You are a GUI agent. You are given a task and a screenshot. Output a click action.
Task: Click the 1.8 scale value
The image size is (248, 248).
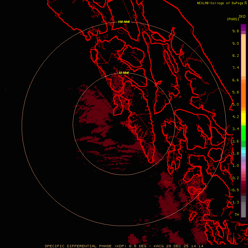236,153
